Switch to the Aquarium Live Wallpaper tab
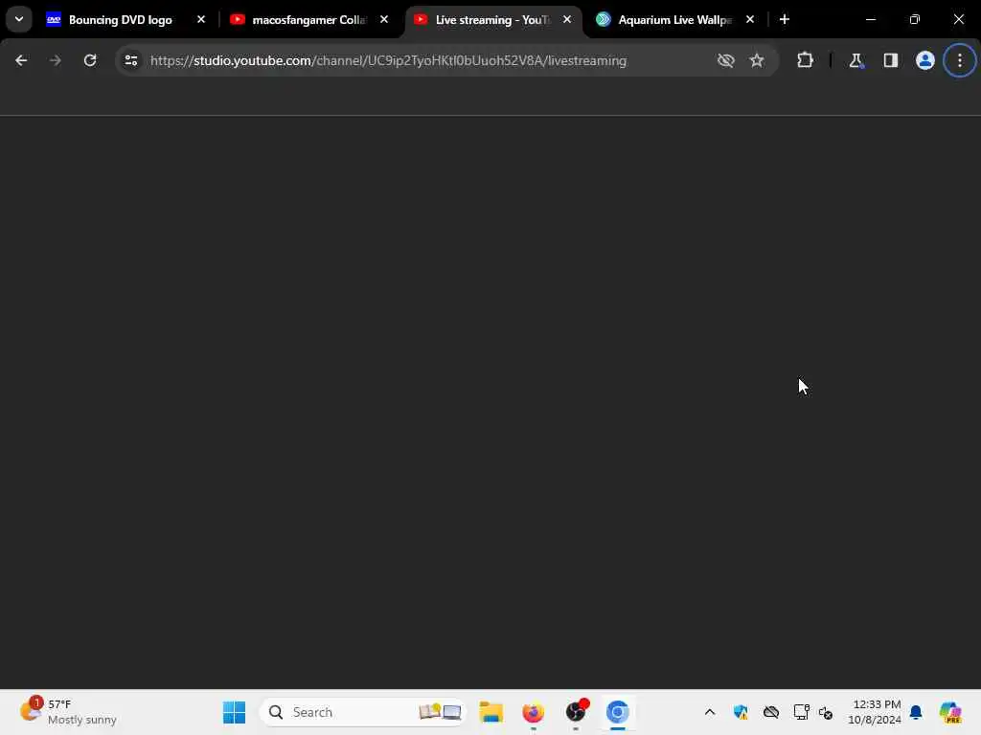981x735 pixels. (x=673, y=20)
